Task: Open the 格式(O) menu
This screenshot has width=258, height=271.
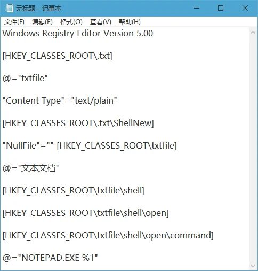Action: [x=71, y=22]
